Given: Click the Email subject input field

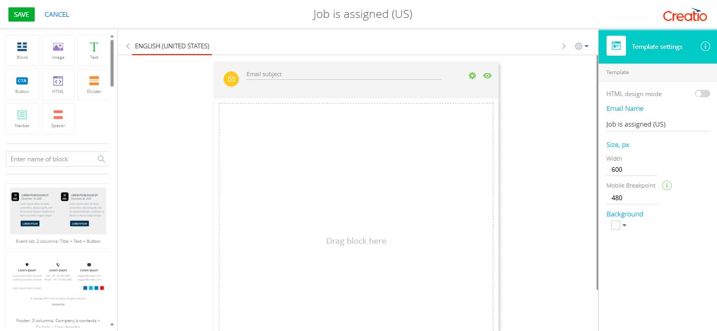Looking at the screenshot, I should point(343,75).
